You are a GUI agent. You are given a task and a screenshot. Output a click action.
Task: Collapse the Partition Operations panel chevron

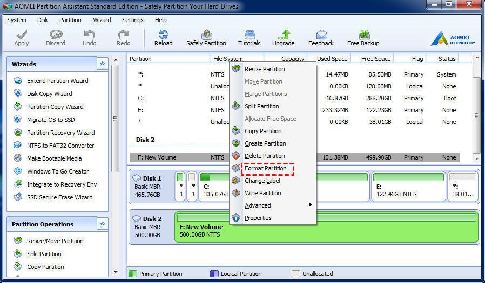pos(103,224)
